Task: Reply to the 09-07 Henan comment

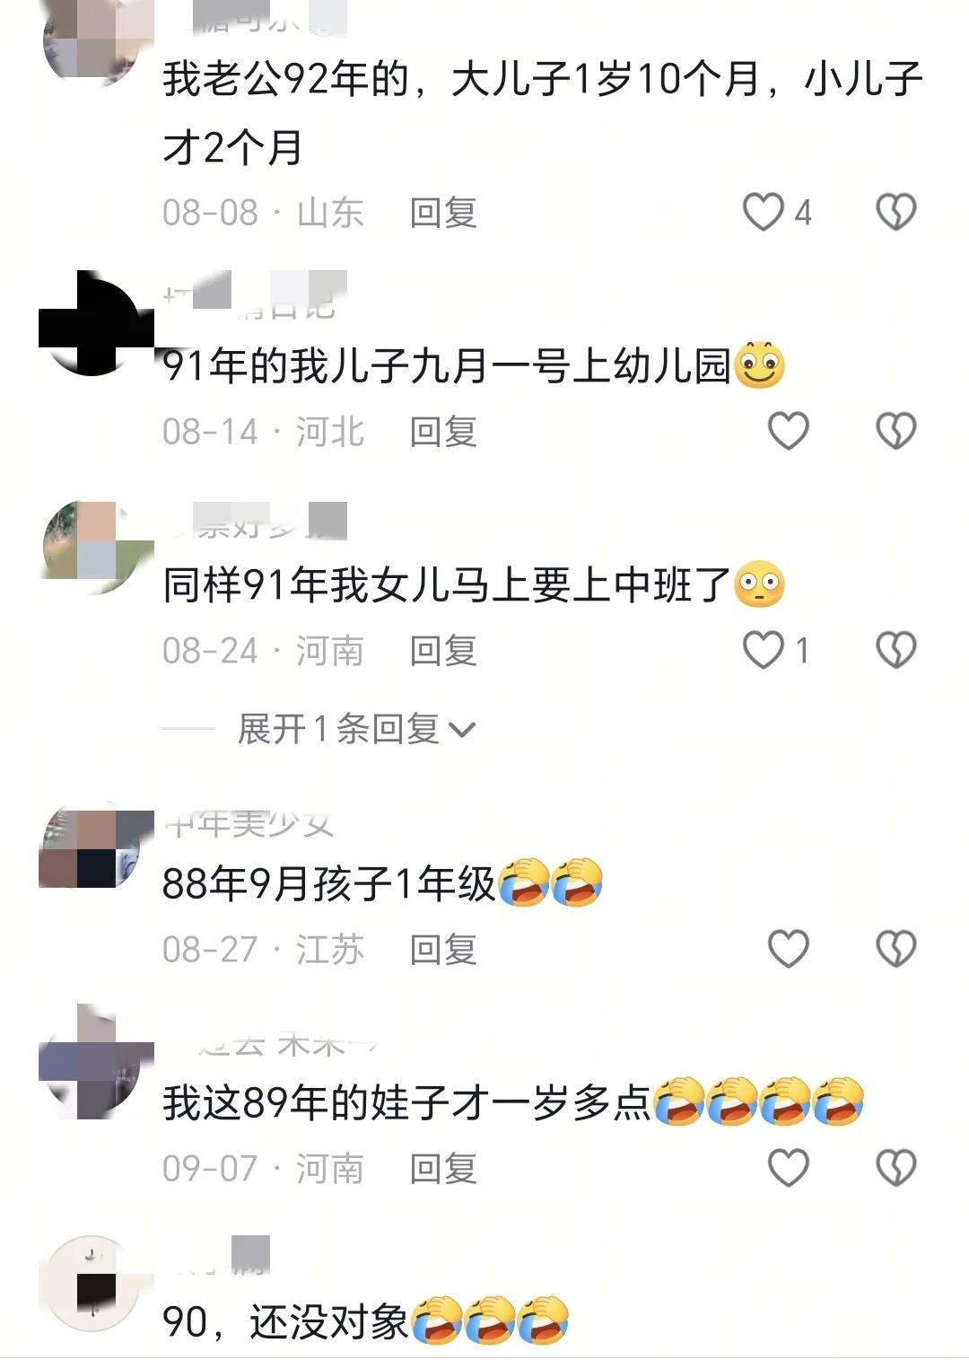Action: click(x=443, y=1168)
